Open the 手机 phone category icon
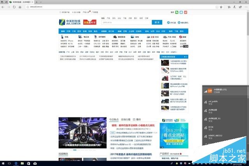249x166 pixels. (62, 37)
